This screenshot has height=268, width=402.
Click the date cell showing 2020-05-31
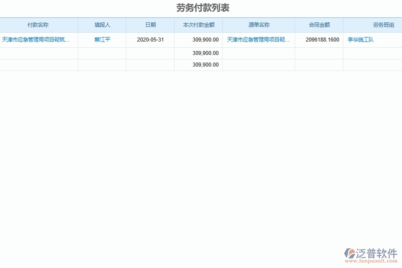click(x=150, y=40)
